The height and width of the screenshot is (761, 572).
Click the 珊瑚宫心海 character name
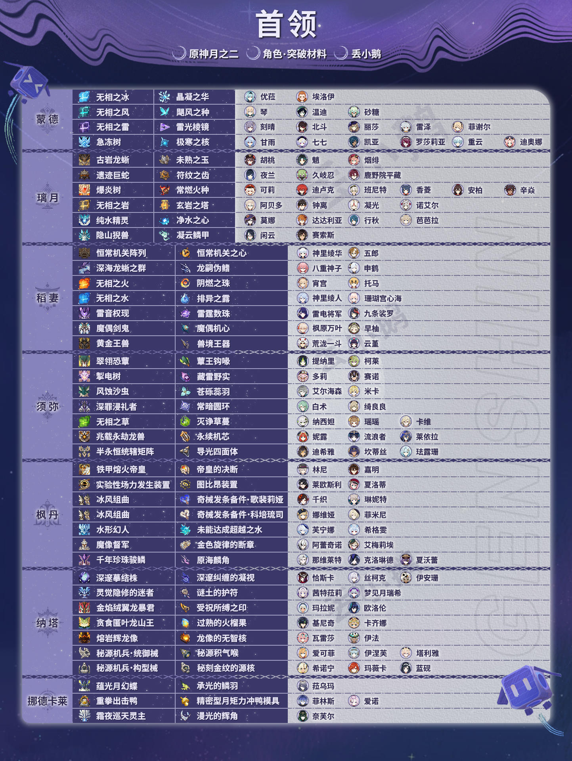383,298
